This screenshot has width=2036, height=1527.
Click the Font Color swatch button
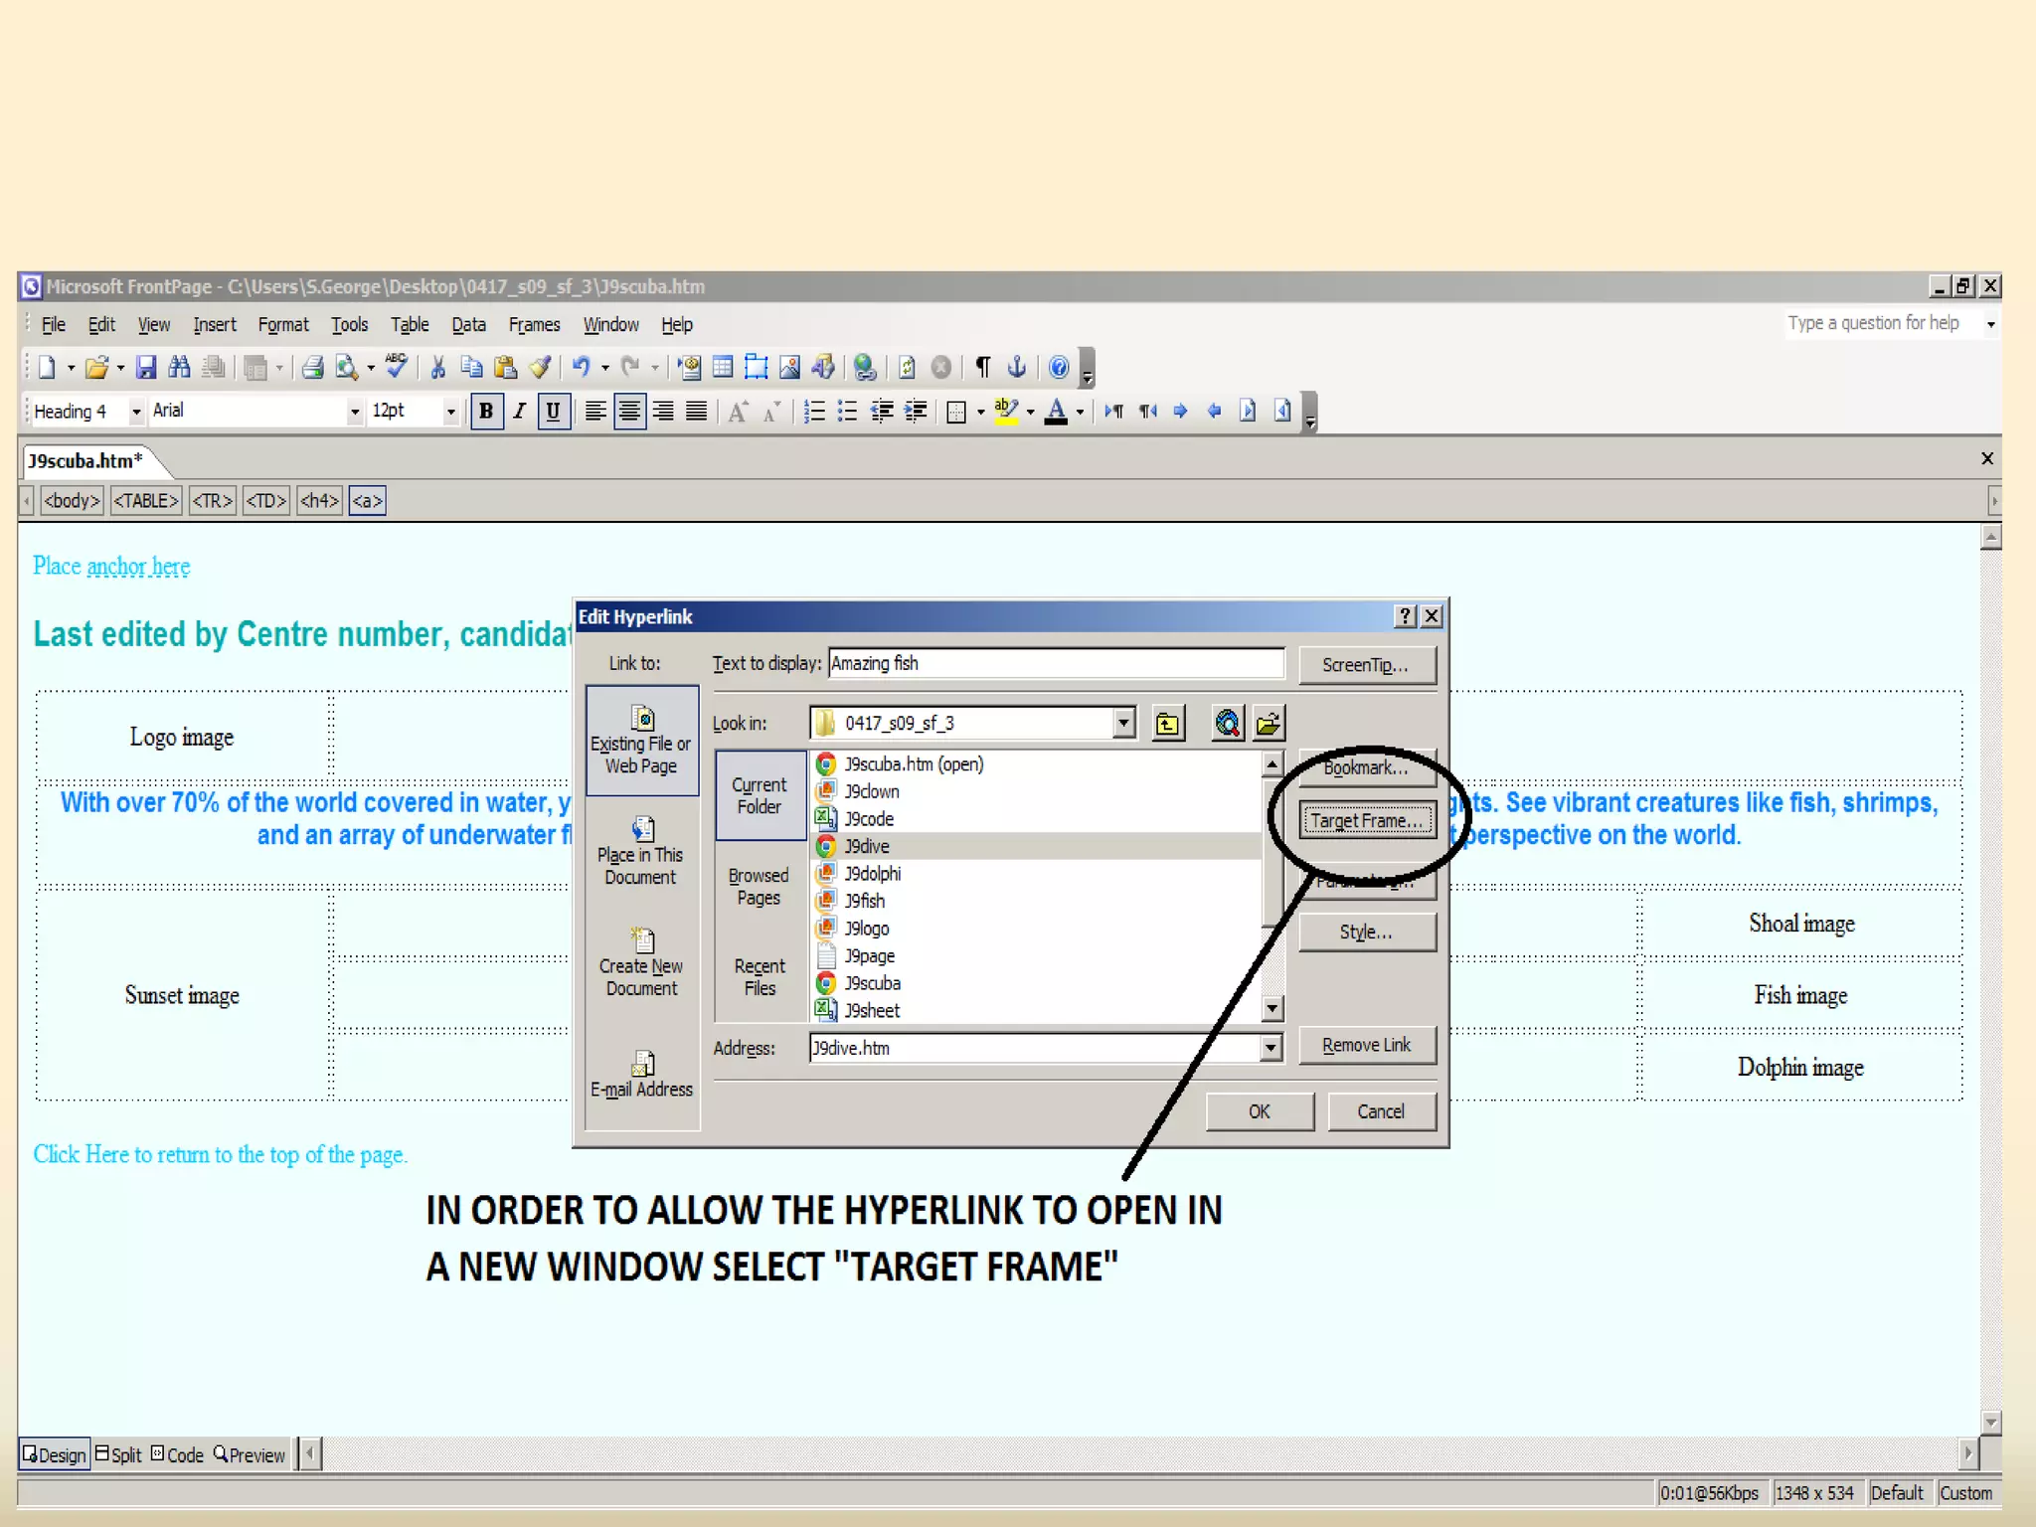[1056, 412]
